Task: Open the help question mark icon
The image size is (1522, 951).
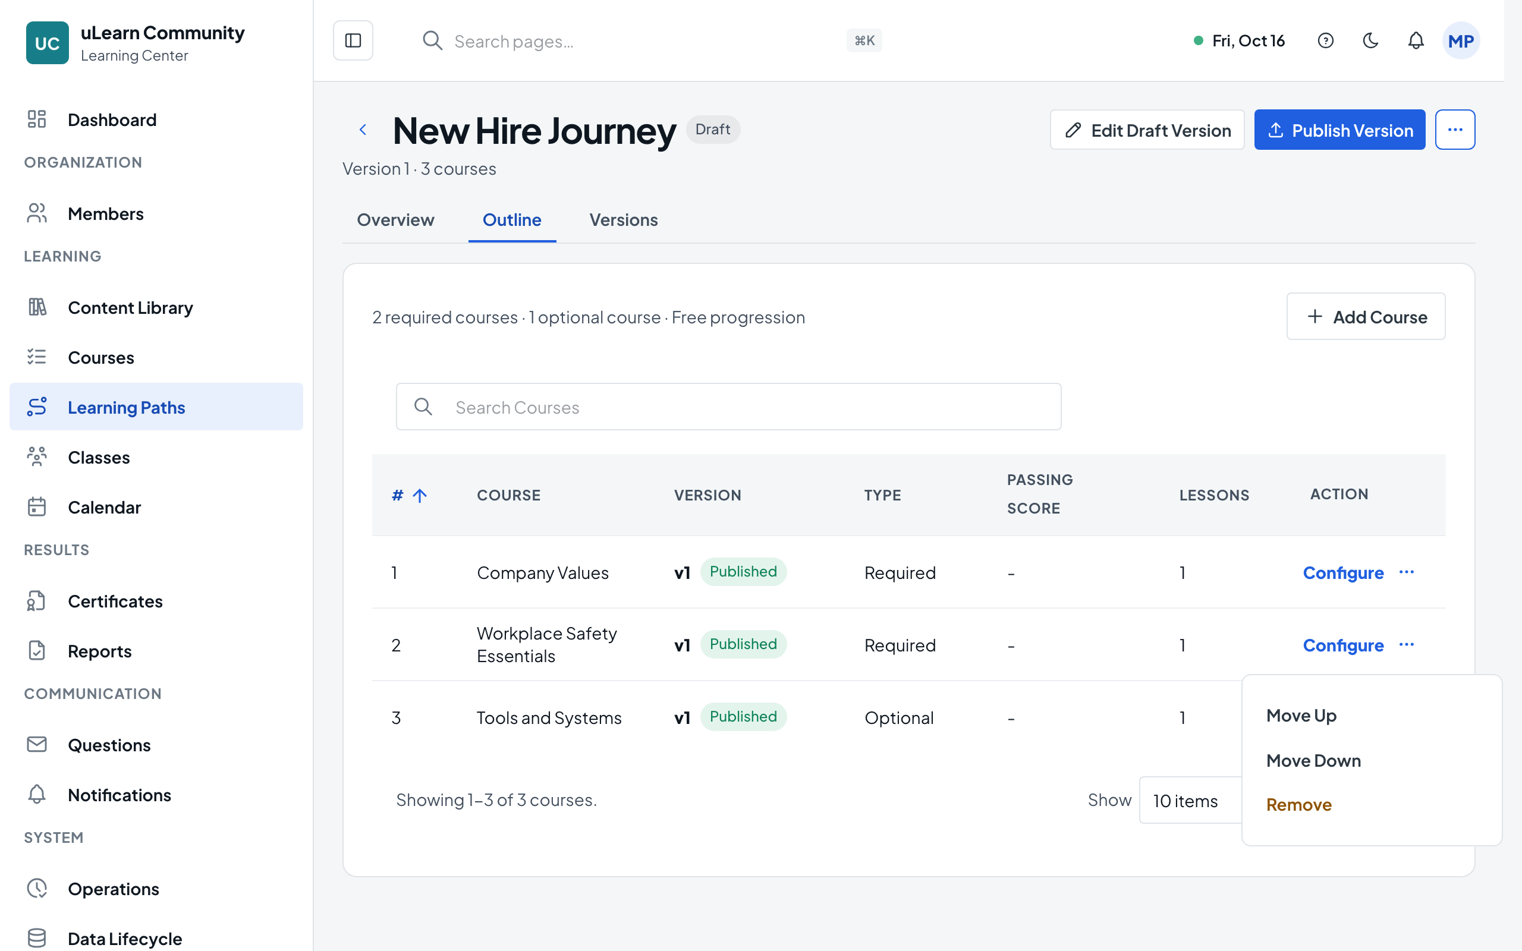Action: click(x=1325, y=41)
